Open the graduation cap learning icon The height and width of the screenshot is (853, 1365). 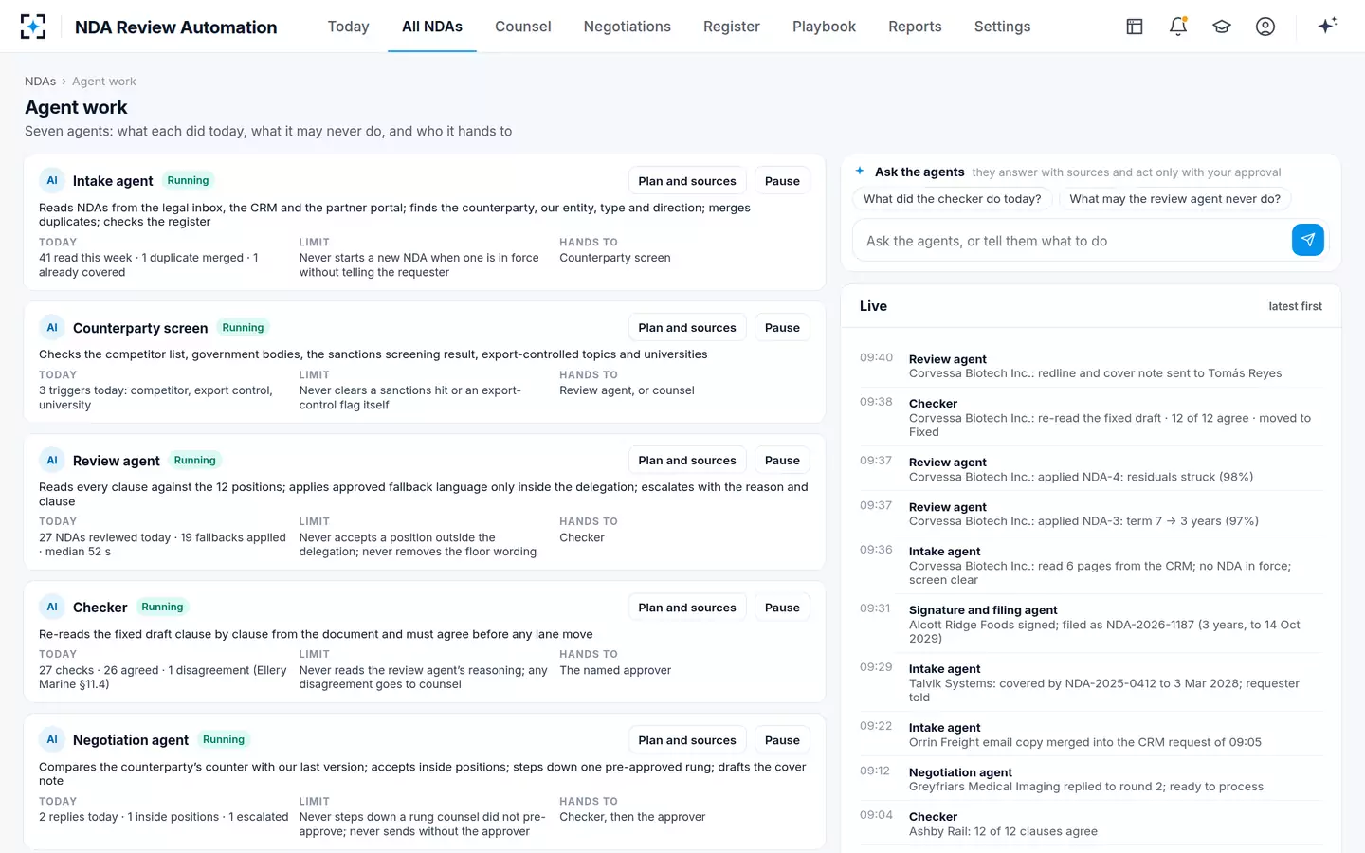click(1222, 27)
